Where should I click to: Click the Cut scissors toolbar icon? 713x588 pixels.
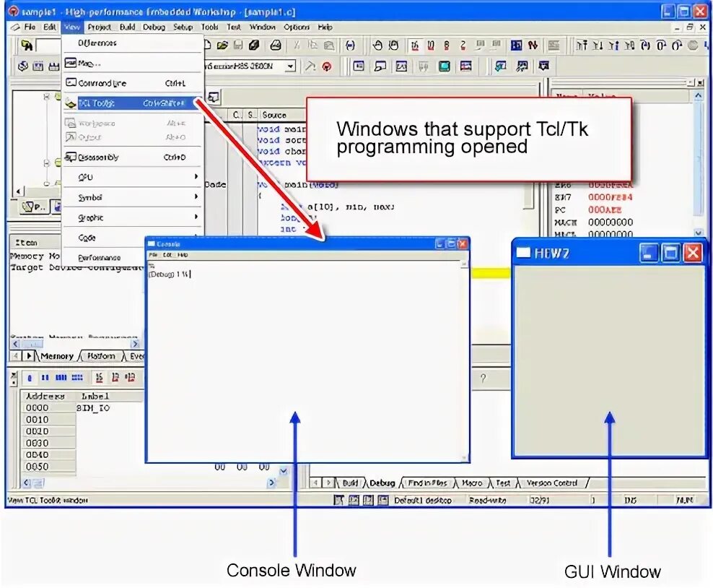coord(297,45)
